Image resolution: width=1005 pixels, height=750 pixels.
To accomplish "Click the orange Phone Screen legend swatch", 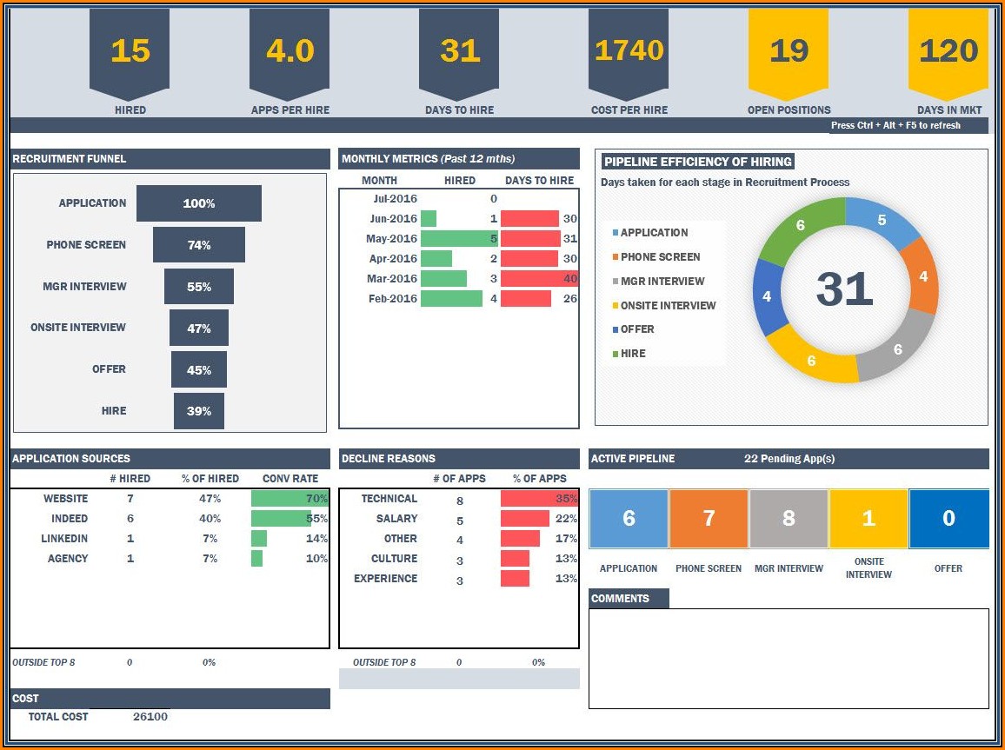I will point(616,257).
